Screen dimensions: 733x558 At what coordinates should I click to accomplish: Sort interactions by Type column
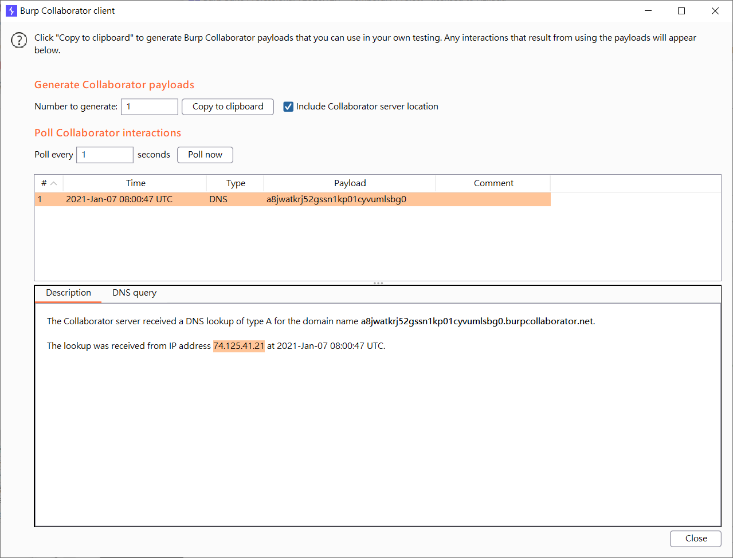[x=236, y=183]
